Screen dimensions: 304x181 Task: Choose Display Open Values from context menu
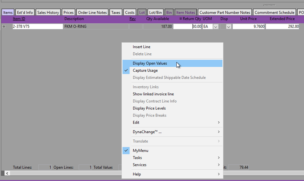tap(150, 64)
